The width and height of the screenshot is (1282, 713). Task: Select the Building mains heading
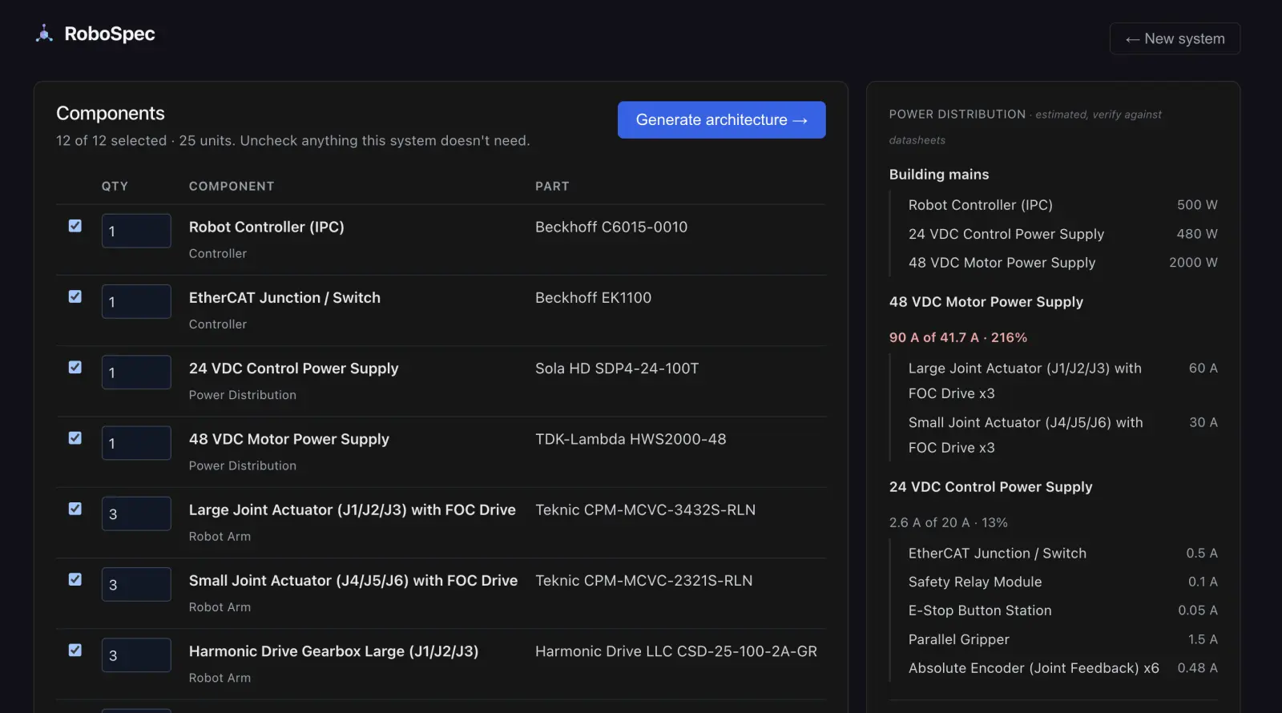pos(939,174)
